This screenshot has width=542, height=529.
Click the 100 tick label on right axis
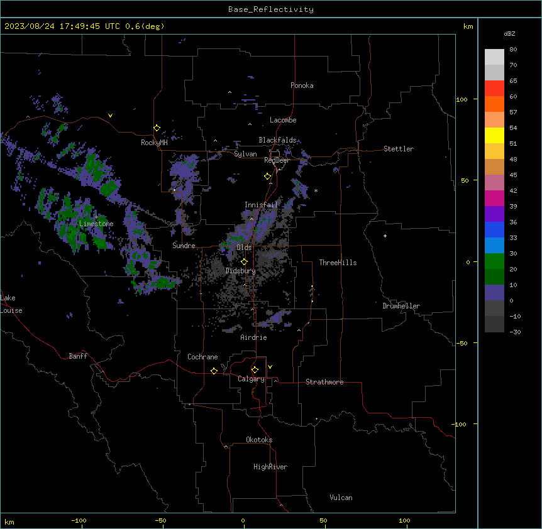tap(462, 99)
